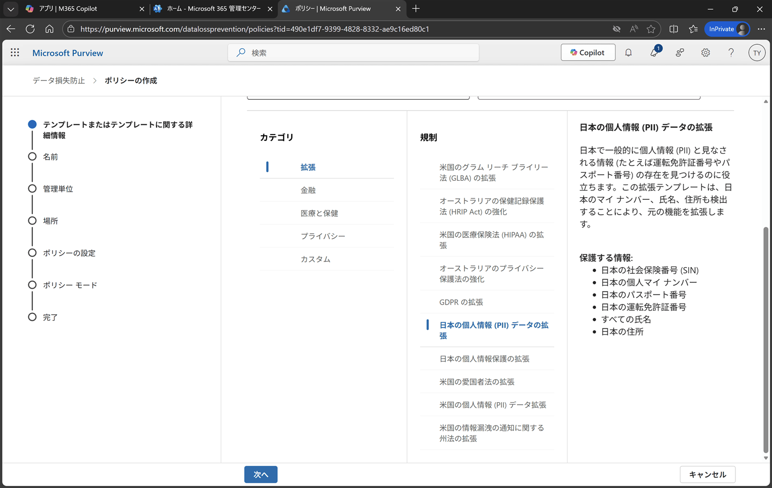This screenshot has width=772, height=488.
Task: Select the 医療と保健 category
Action: tap(327, 213)
